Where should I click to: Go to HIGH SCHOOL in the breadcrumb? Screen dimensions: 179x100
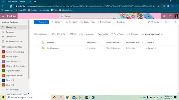click(x=58, y=34)
